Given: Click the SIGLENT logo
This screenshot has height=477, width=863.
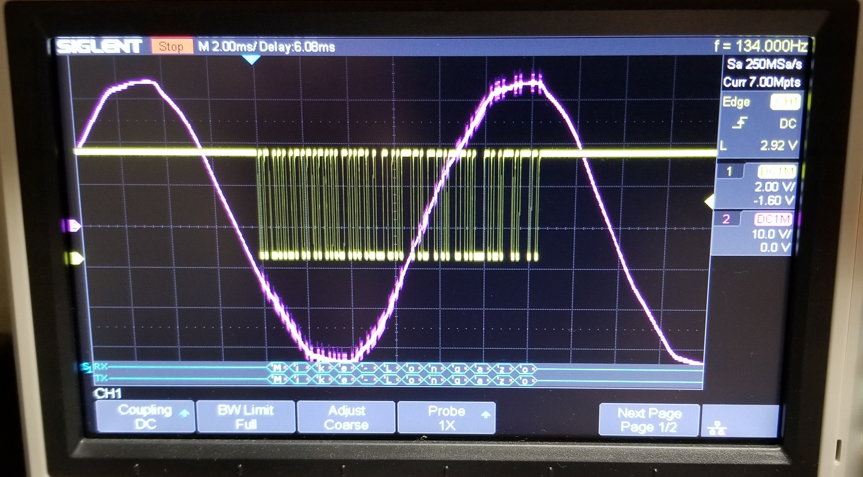Looking at the screenshot, I should point(100,47).
